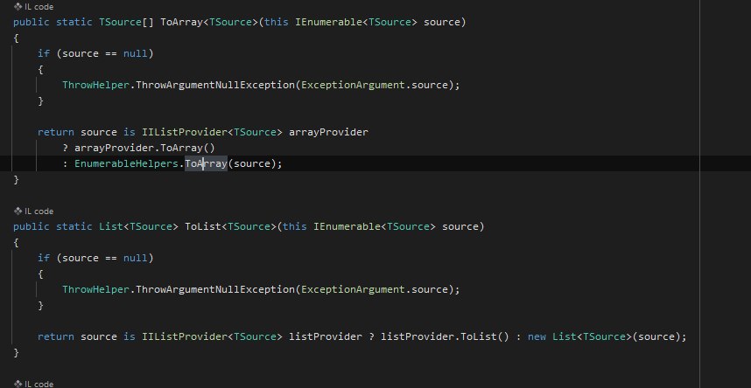Click IEnumerable<TSource> parameter type in ToArray signature
Viewport: 751px width, 388px height.
(x=356, y=22)
